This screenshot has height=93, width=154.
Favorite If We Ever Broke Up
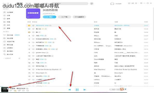[x=33, y=69]
